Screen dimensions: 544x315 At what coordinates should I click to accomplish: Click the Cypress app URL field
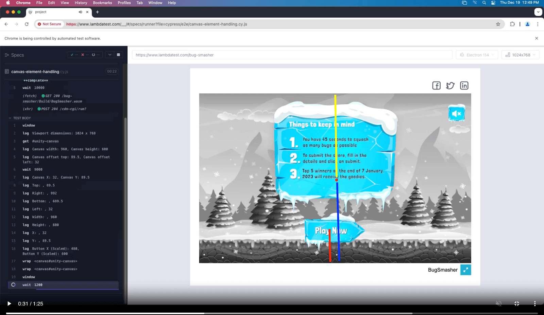[292, 55]
